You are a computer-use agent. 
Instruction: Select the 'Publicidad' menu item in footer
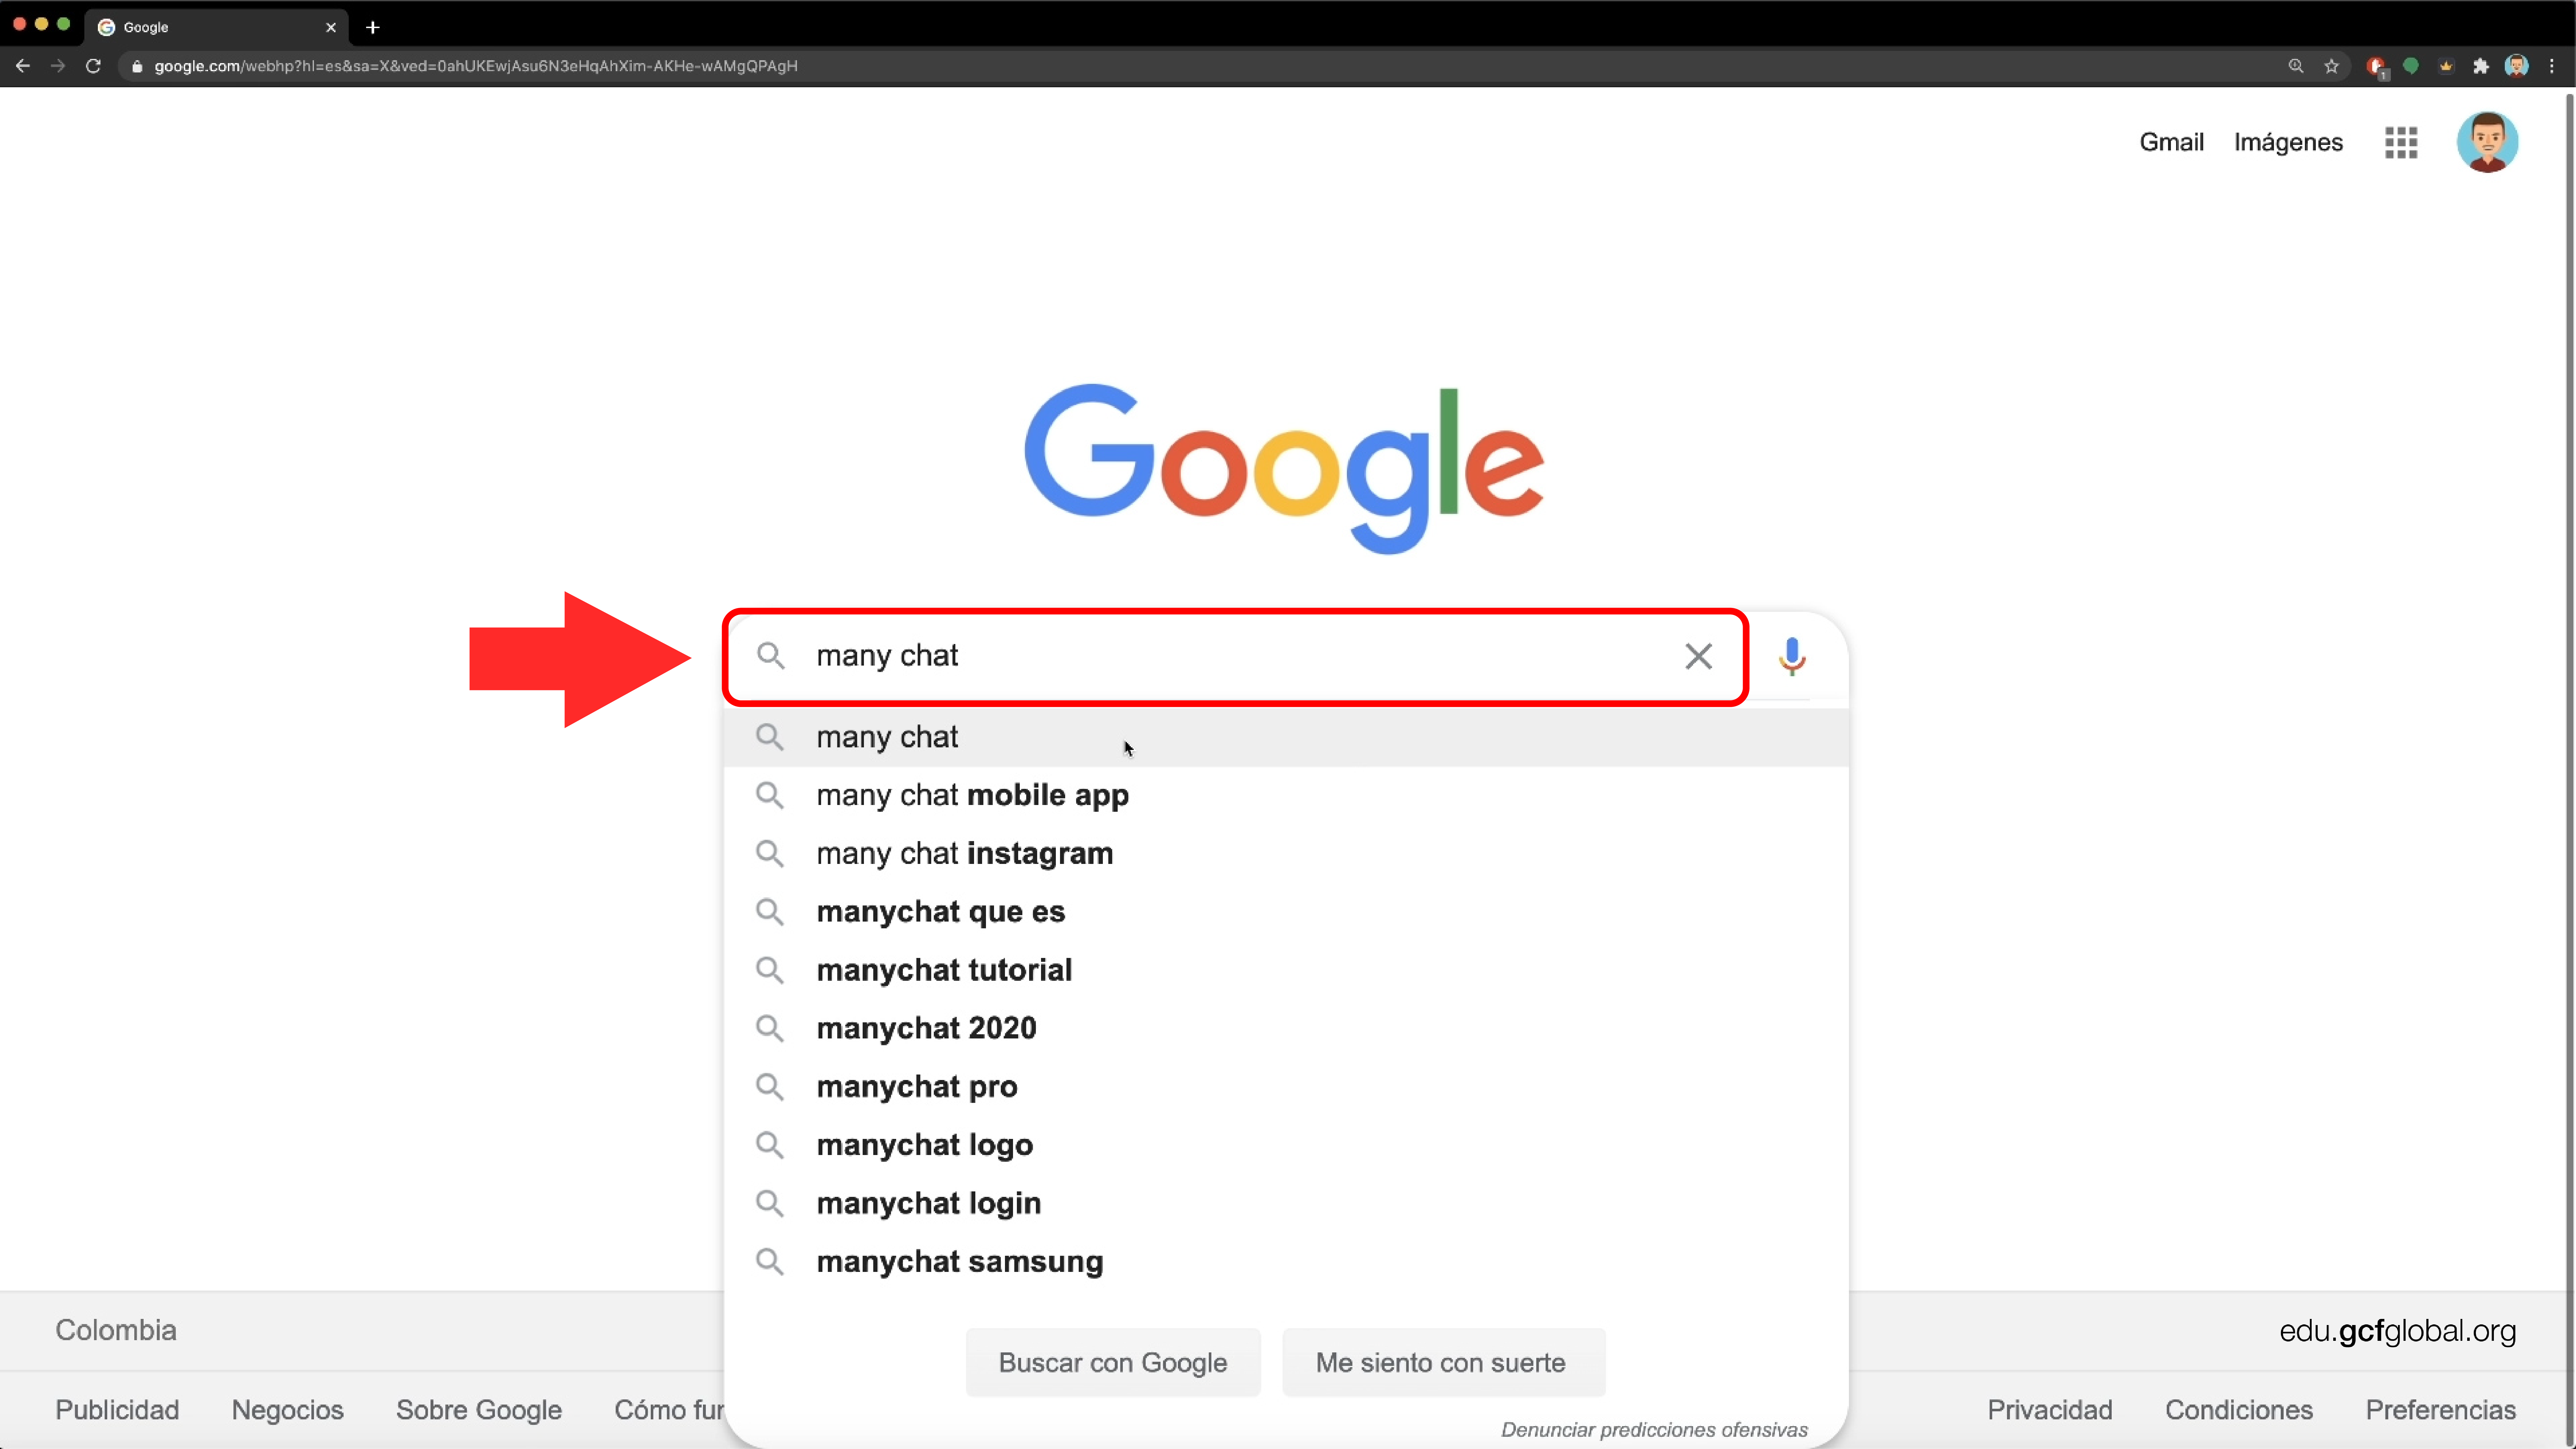pos(117,1410)
